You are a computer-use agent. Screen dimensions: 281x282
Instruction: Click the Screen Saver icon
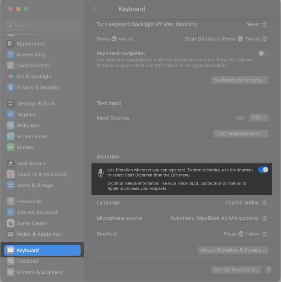click(x=11, y=137)
